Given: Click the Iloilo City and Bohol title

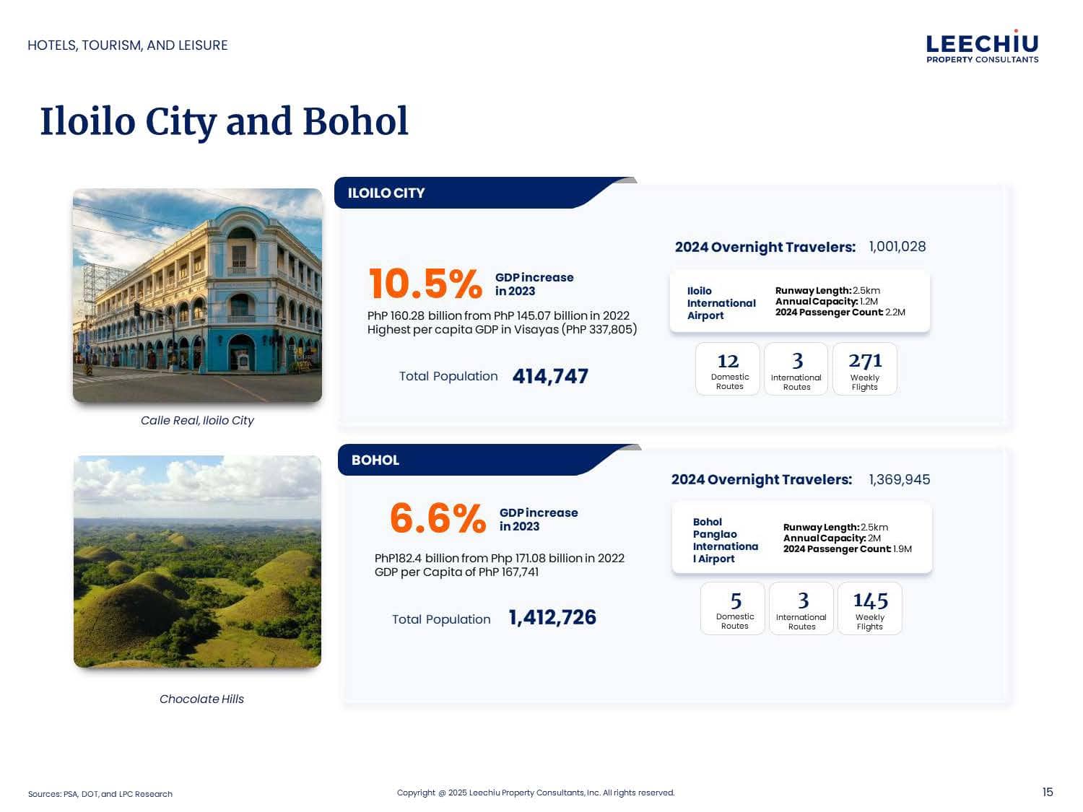Looking at the screenshot, I should (x=224, y=121).
